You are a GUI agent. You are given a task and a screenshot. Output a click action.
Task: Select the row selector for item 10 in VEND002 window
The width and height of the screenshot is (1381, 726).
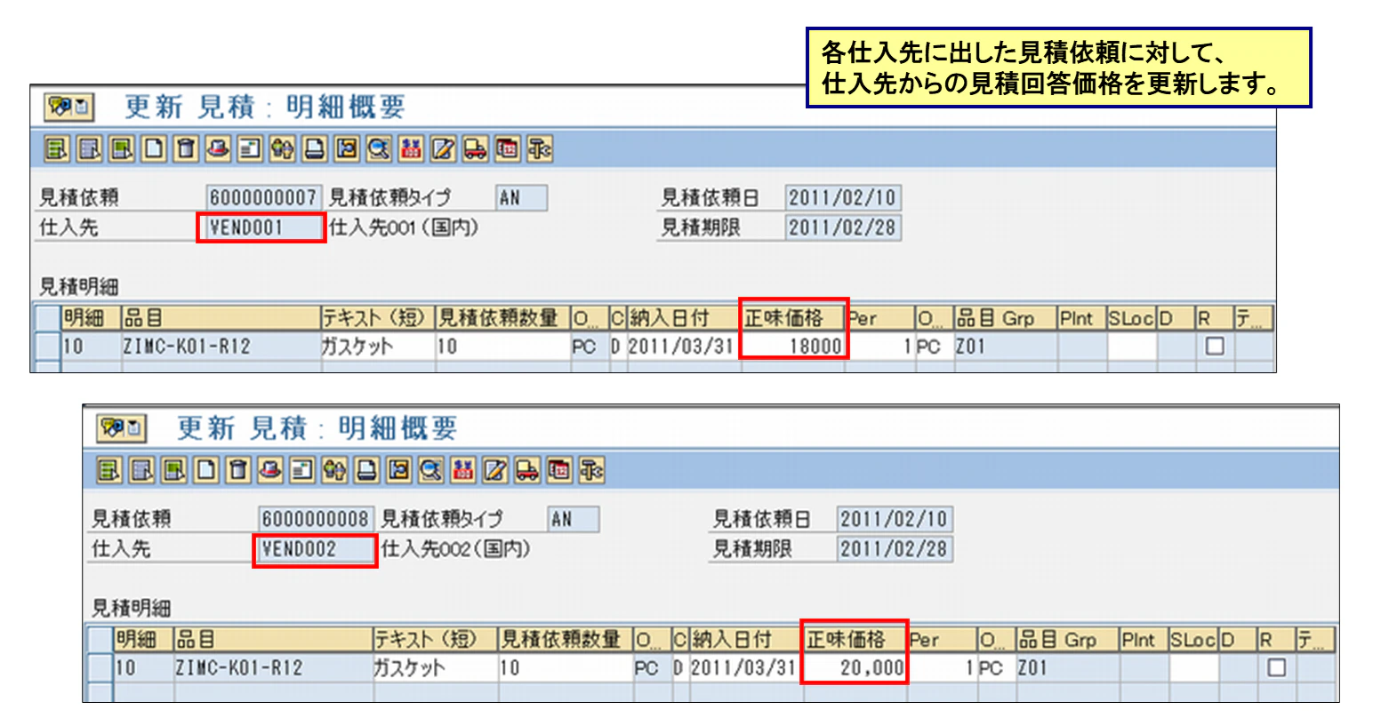pos(100,667)
